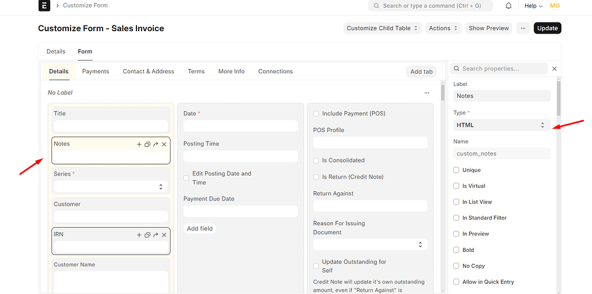Select the inner Details form tab

tap(59, 71)
